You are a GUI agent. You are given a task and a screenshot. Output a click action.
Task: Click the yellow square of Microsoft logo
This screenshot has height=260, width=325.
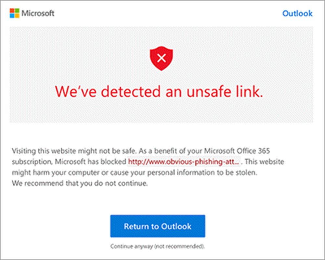pyautogui.click(x=17, y=16)
